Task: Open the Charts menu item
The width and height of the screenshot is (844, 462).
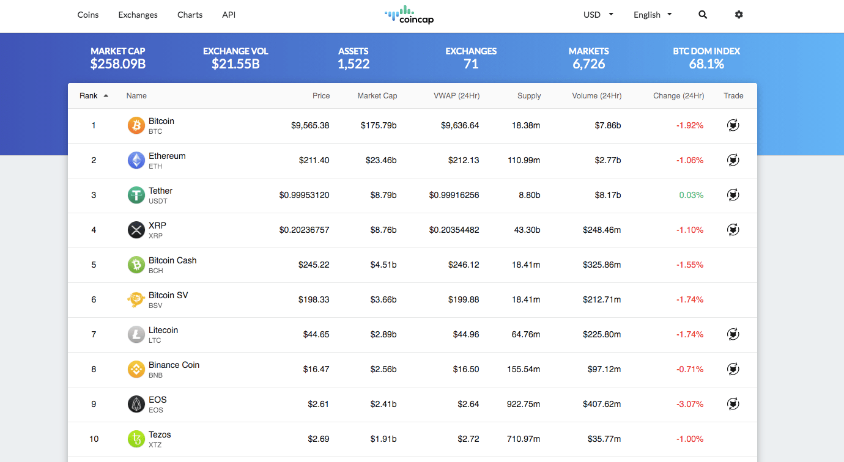Action: 190,14
